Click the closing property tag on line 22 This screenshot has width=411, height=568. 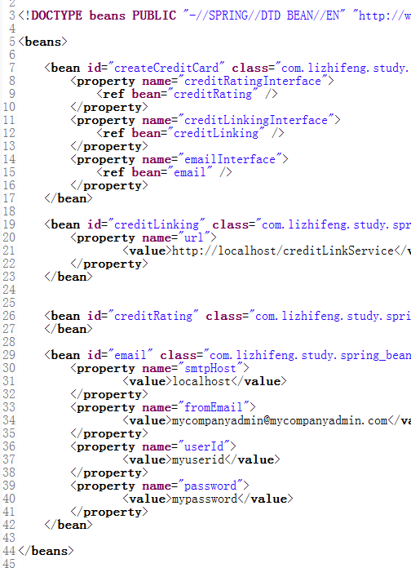click(x=109, y=264)
